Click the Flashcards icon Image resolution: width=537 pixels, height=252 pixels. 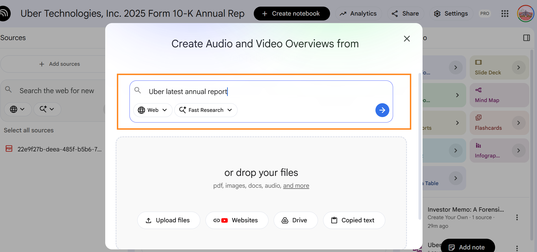point(478,118)
